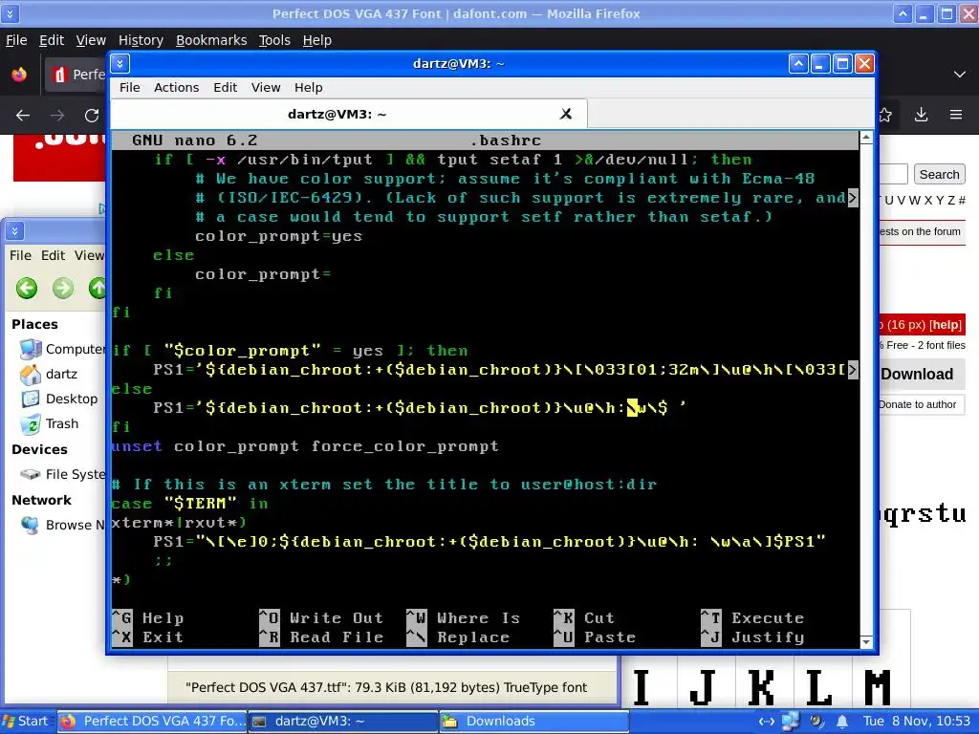Open Firefox View icon in tab bar
Viewport: 979px width, 734px height.
[x=19, y=75]
